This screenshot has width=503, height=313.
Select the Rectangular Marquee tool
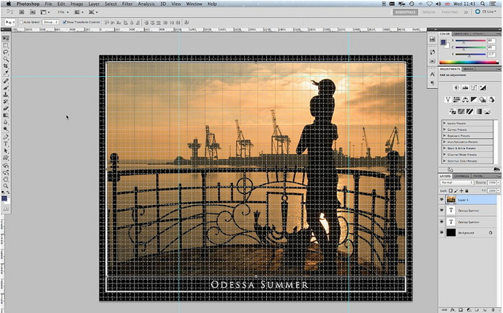coord(6,44)
